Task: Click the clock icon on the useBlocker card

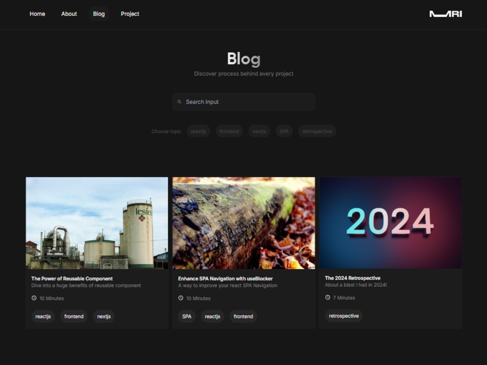Action: pyautogui.click(x=181, y=298)
